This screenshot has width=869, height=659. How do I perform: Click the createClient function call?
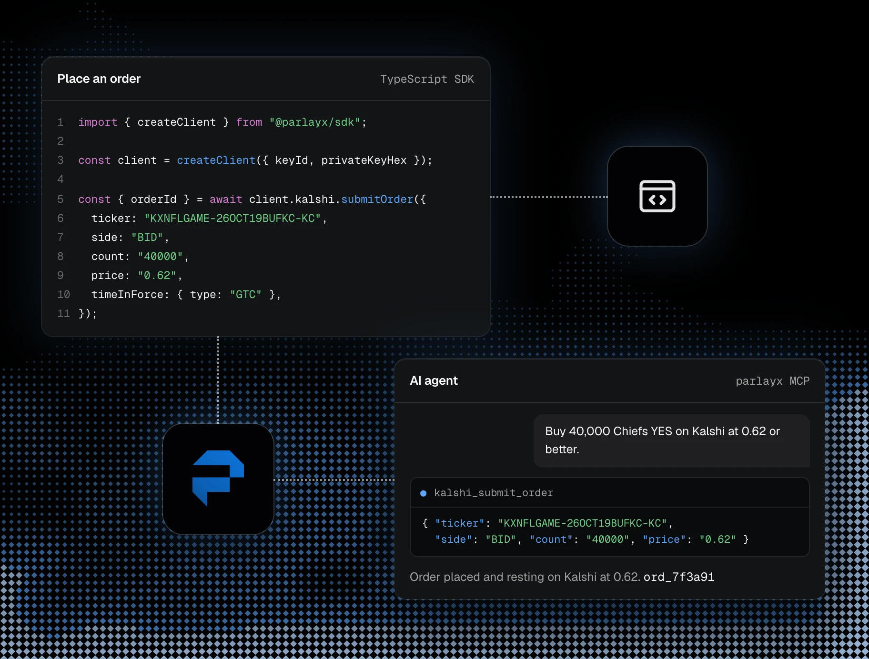pos(216,160)
